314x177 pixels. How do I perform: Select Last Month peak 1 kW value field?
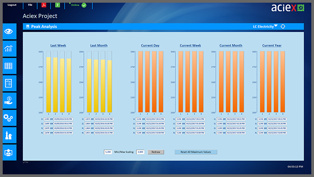87,119
